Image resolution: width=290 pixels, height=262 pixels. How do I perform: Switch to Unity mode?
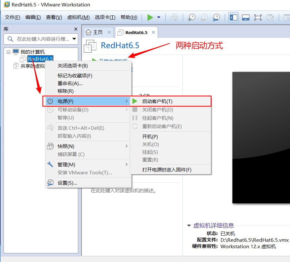click(270, 17)
